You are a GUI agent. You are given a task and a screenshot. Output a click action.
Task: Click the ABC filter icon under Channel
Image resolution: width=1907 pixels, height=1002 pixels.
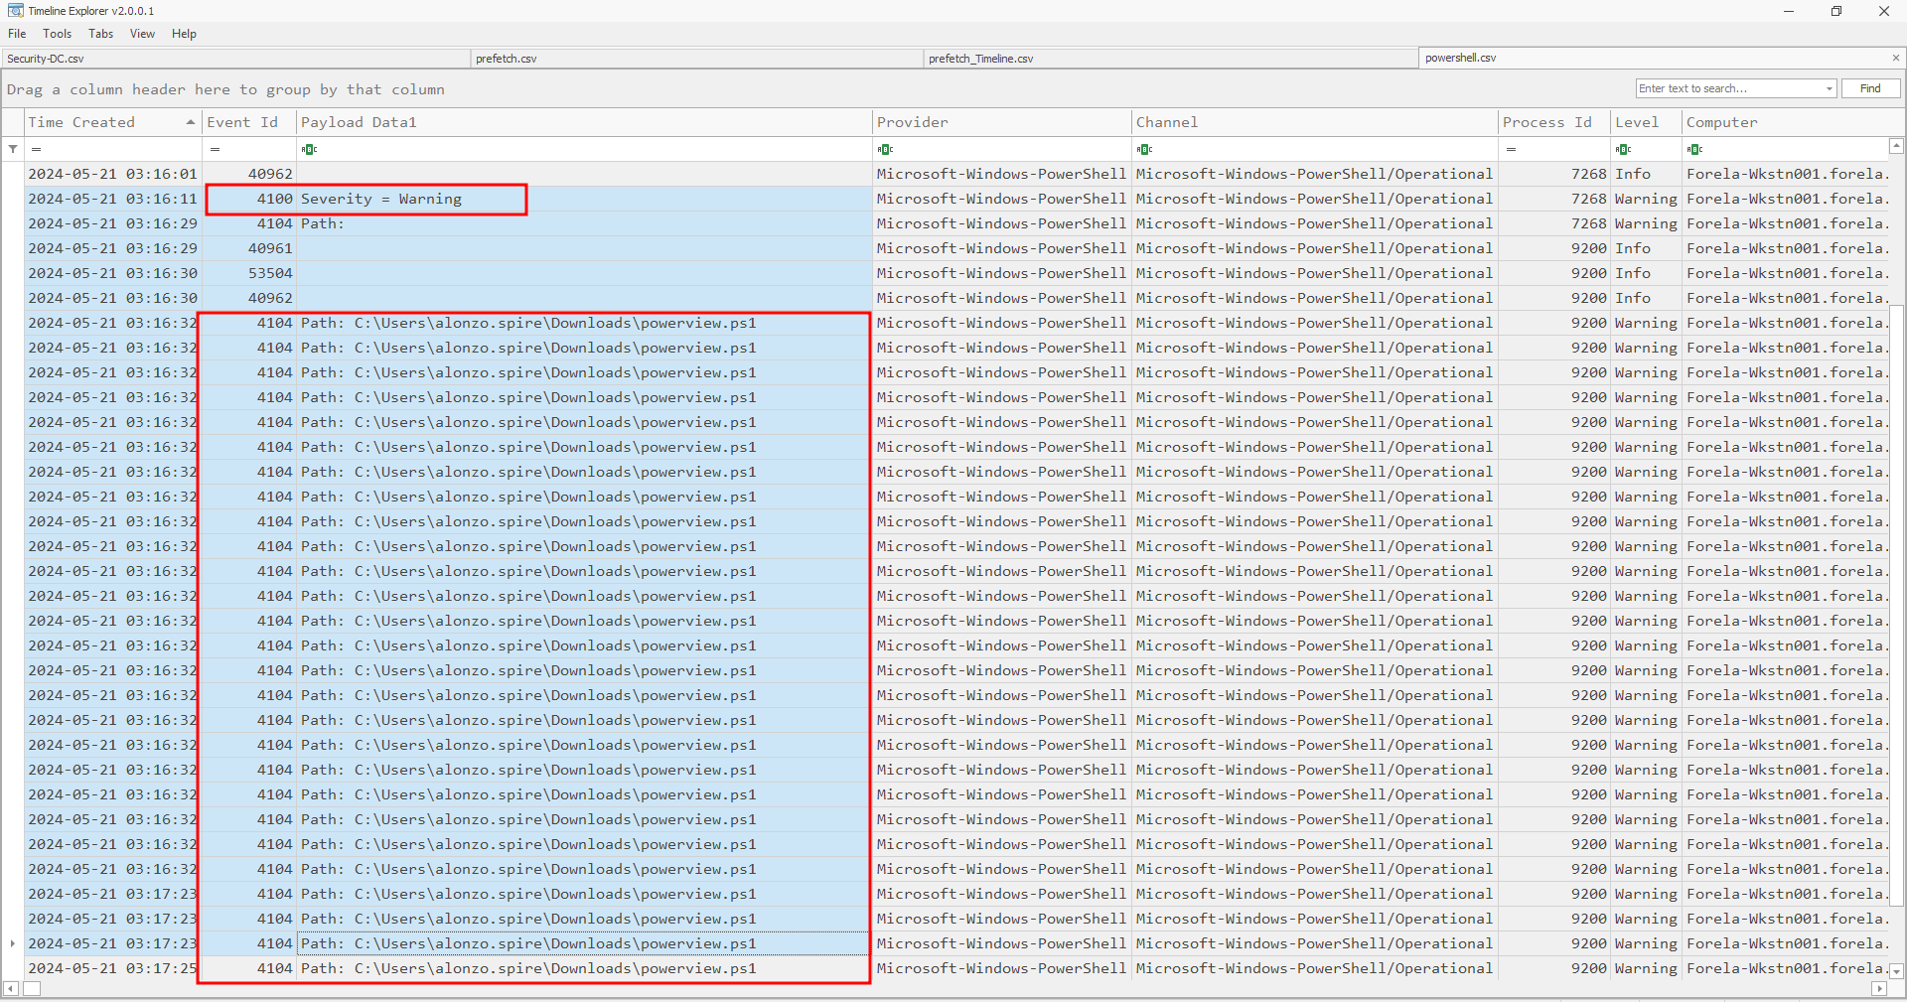1144,149
